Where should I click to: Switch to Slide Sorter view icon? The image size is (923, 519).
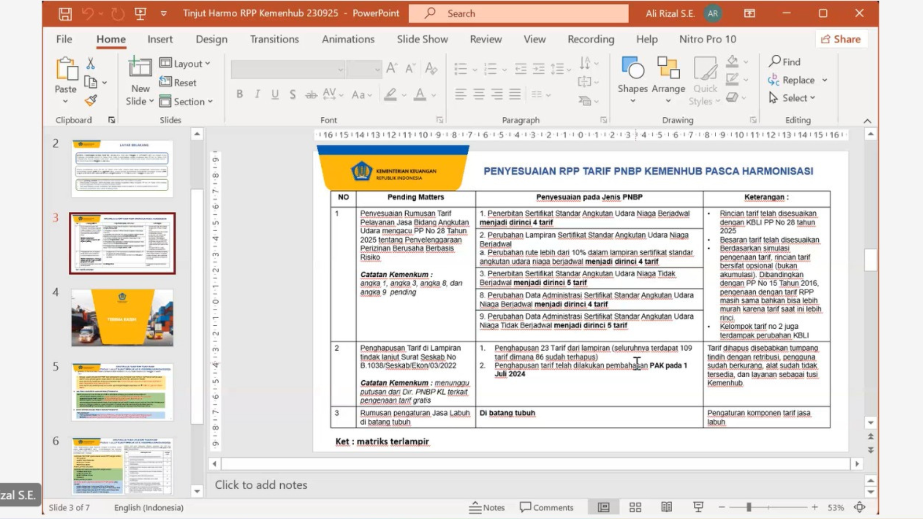(x=636, y=507)
